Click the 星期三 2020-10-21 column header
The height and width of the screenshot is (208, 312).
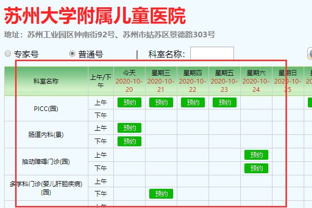(161, 81)
